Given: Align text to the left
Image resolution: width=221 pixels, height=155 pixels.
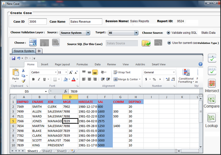Looking at the screenshot, I should (84, 79).
